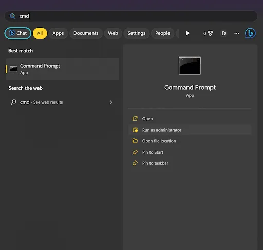
Task: Switch to the Chat filter
Action: pos(18,33)
